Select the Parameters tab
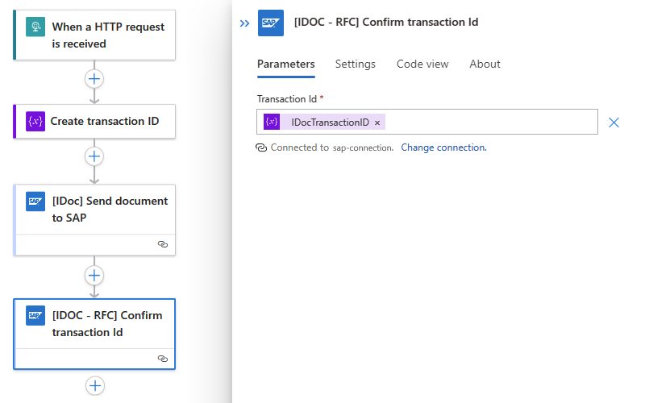Image resolution: width=645 pixels, height=403 pixels. [285, 64]
